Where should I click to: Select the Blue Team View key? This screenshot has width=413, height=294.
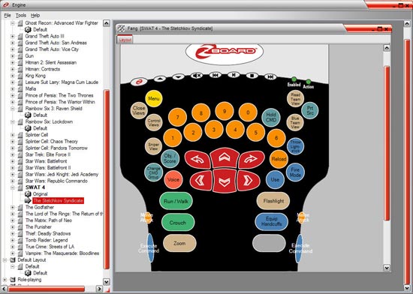click(x=295, y=122)
